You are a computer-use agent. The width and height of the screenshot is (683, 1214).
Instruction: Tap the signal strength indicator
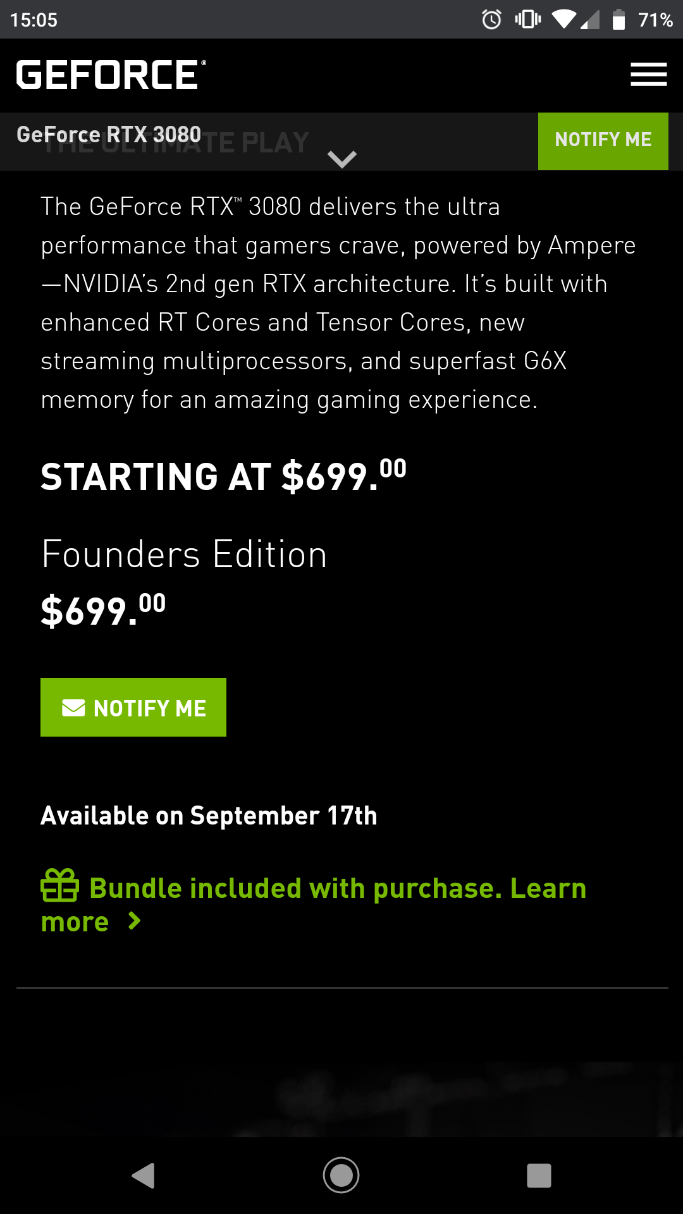click(590, 20)
